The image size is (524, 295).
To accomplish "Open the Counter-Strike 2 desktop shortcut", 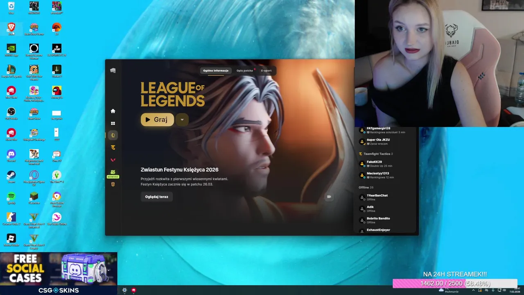I will [x=11, y=219].
